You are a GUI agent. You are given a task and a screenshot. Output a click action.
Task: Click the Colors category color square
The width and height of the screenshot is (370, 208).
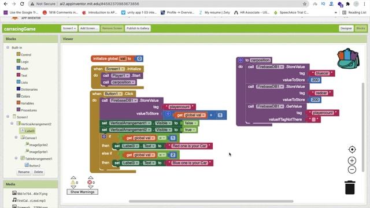click(x=18, y=96)
